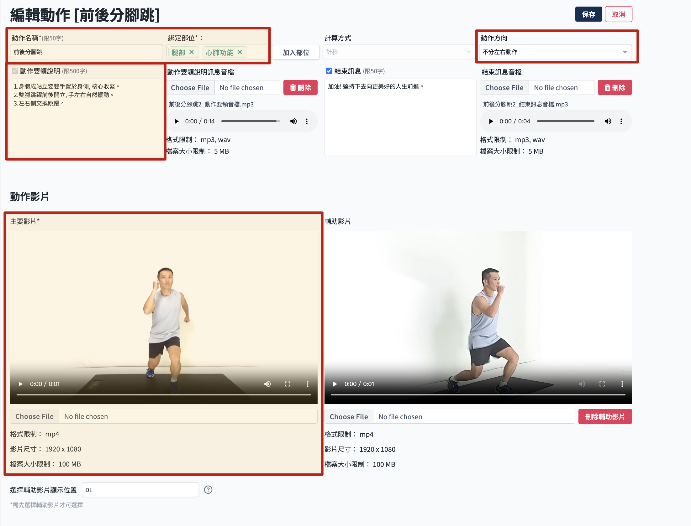Screen dimensions: 691x526
Task: Enter fullscreen on the main video
Action: click(287, 384)
